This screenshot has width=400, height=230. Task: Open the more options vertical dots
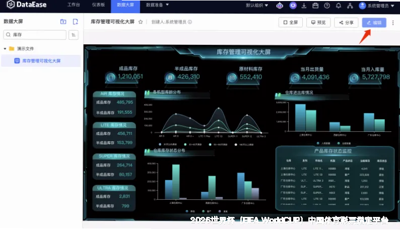(x=393, y=23)
